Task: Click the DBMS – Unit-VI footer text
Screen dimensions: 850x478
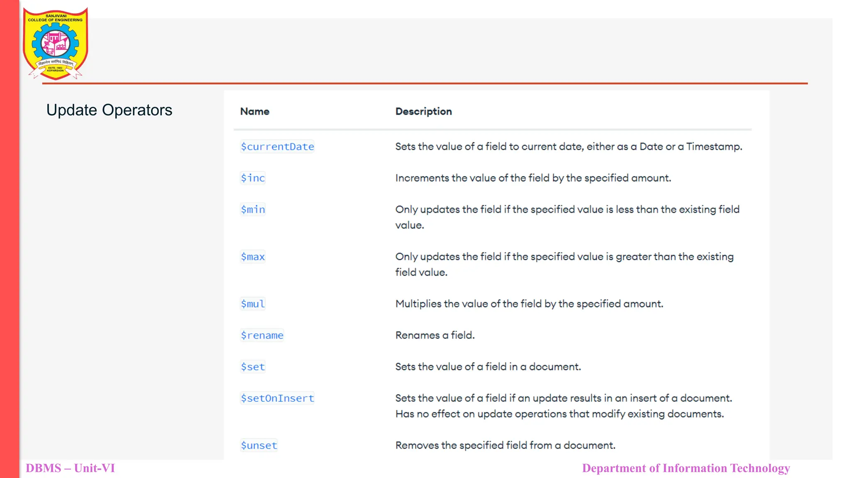Action: 70,468
